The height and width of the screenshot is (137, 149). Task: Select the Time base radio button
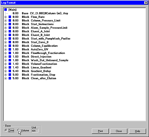tap(6, 130)
